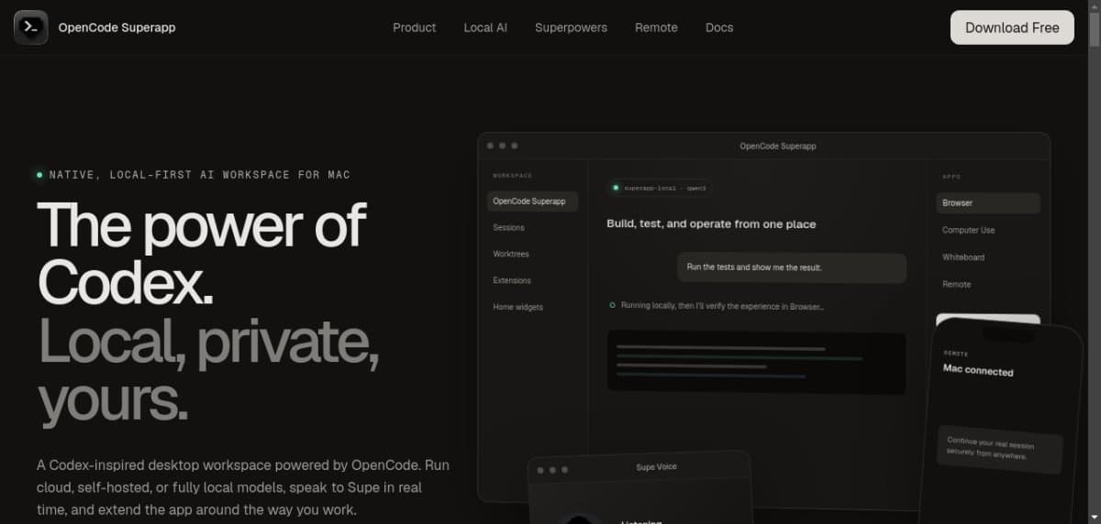Click the superapp-local qwen3 model pill
Viewport: 1101px width, 524px height.
(x=659, y=188)
